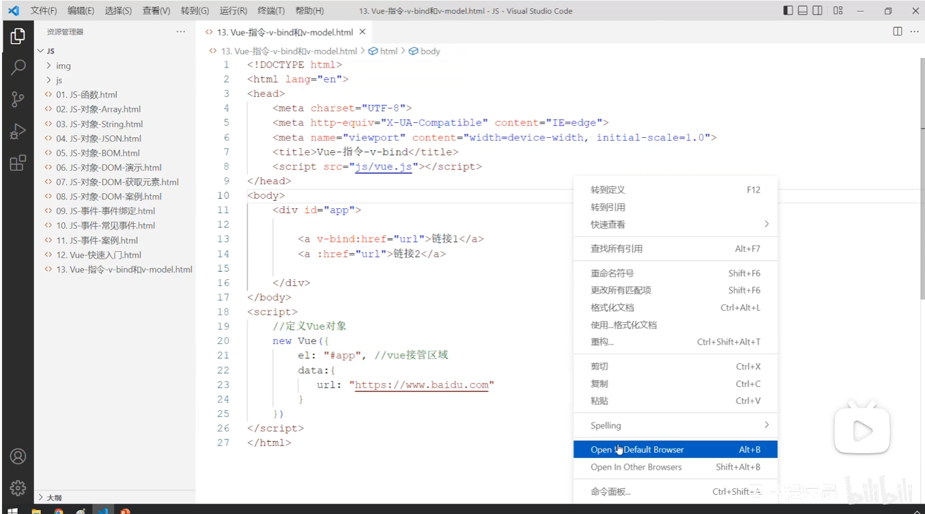Choose 剪切 from context menu
925x514 pixels.
(675, 367)
